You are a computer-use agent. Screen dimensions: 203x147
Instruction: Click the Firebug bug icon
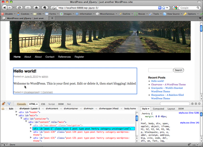coord(3,104)
